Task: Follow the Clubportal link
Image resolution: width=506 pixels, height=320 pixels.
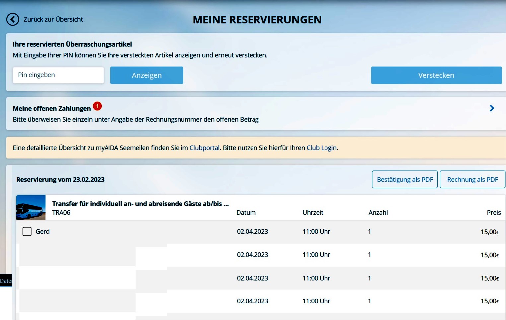Action: [204, 148]
